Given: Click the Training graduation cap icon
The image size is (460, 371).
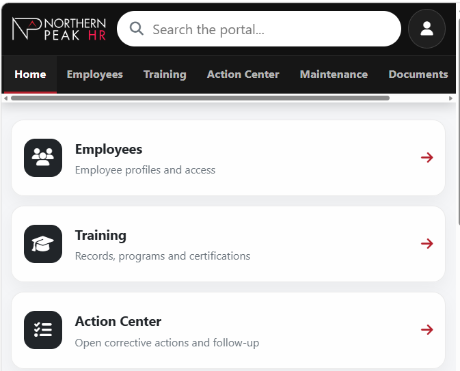Looking at the screenshot, I should [43, 244].
